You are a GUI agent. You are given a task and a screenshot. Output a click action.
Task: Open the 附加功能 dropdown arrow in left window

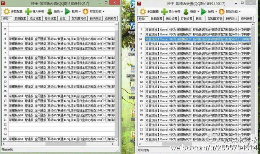tap(104, 12)
